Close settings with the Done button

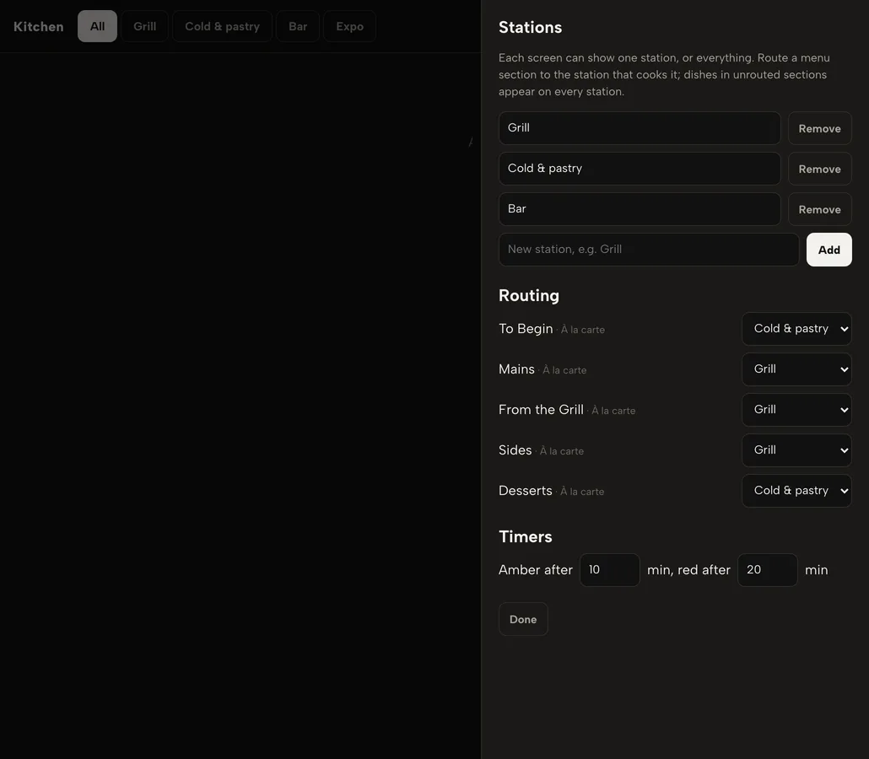523,619
